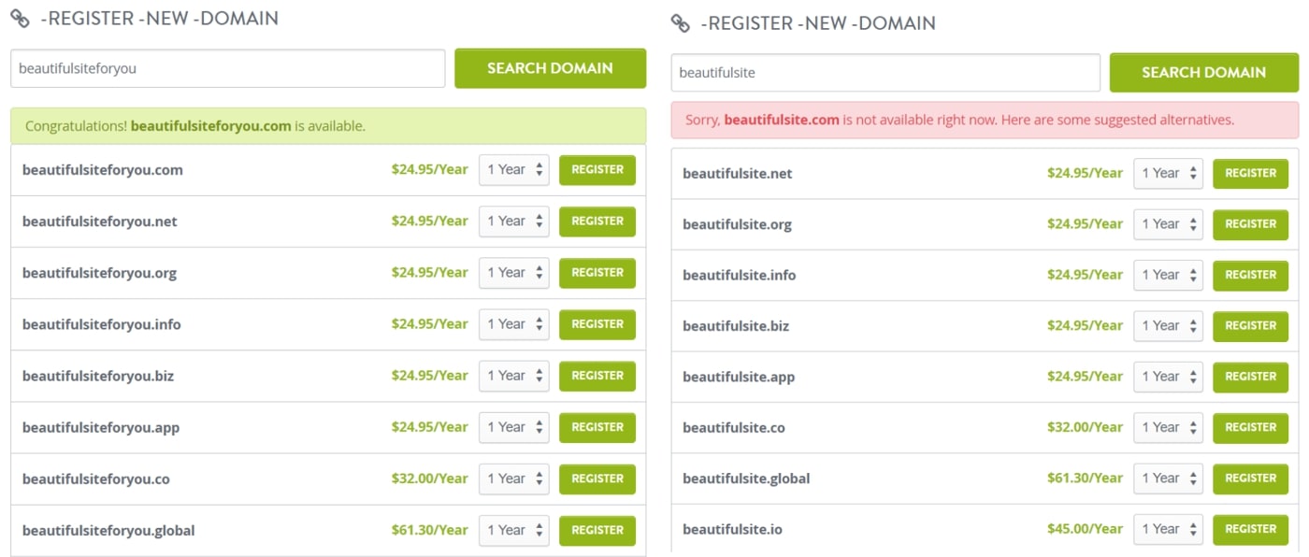Click the down stepper arrow for beautifulsite.io term
This screenshot has width=1309, height=557.
1193,533
